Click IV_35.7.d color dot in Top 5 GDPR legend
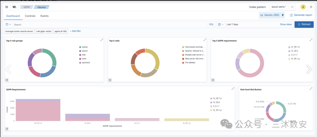Viewport: 317px width, 137px height. 289,47
